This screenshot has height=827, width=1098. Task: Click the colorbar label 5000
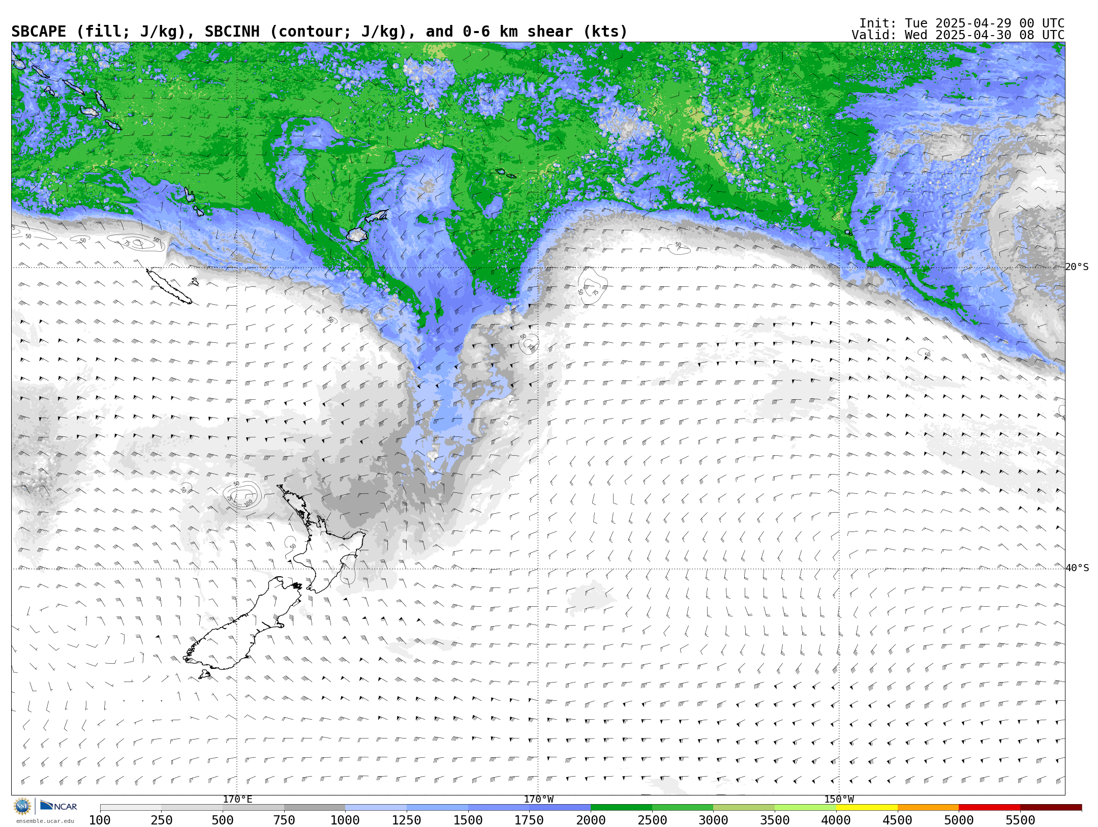point(959,820)
